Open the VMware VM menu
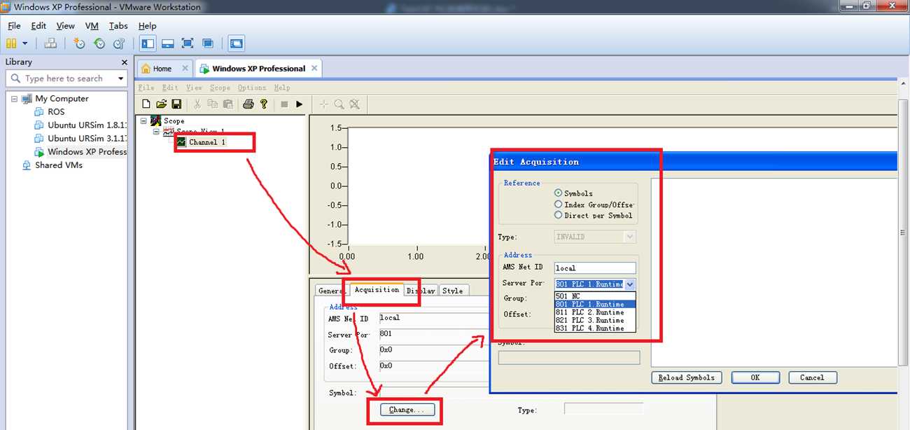910x430 pixels. [x=92, y=26]
